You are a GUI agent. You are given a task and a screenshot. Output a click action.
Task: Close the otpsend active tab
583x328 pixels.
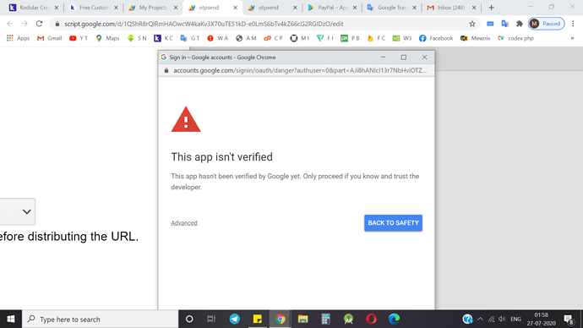tap(236, 8)
